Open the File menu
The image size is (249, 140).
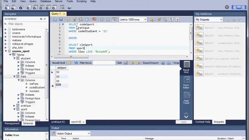[x=6, y=1]
